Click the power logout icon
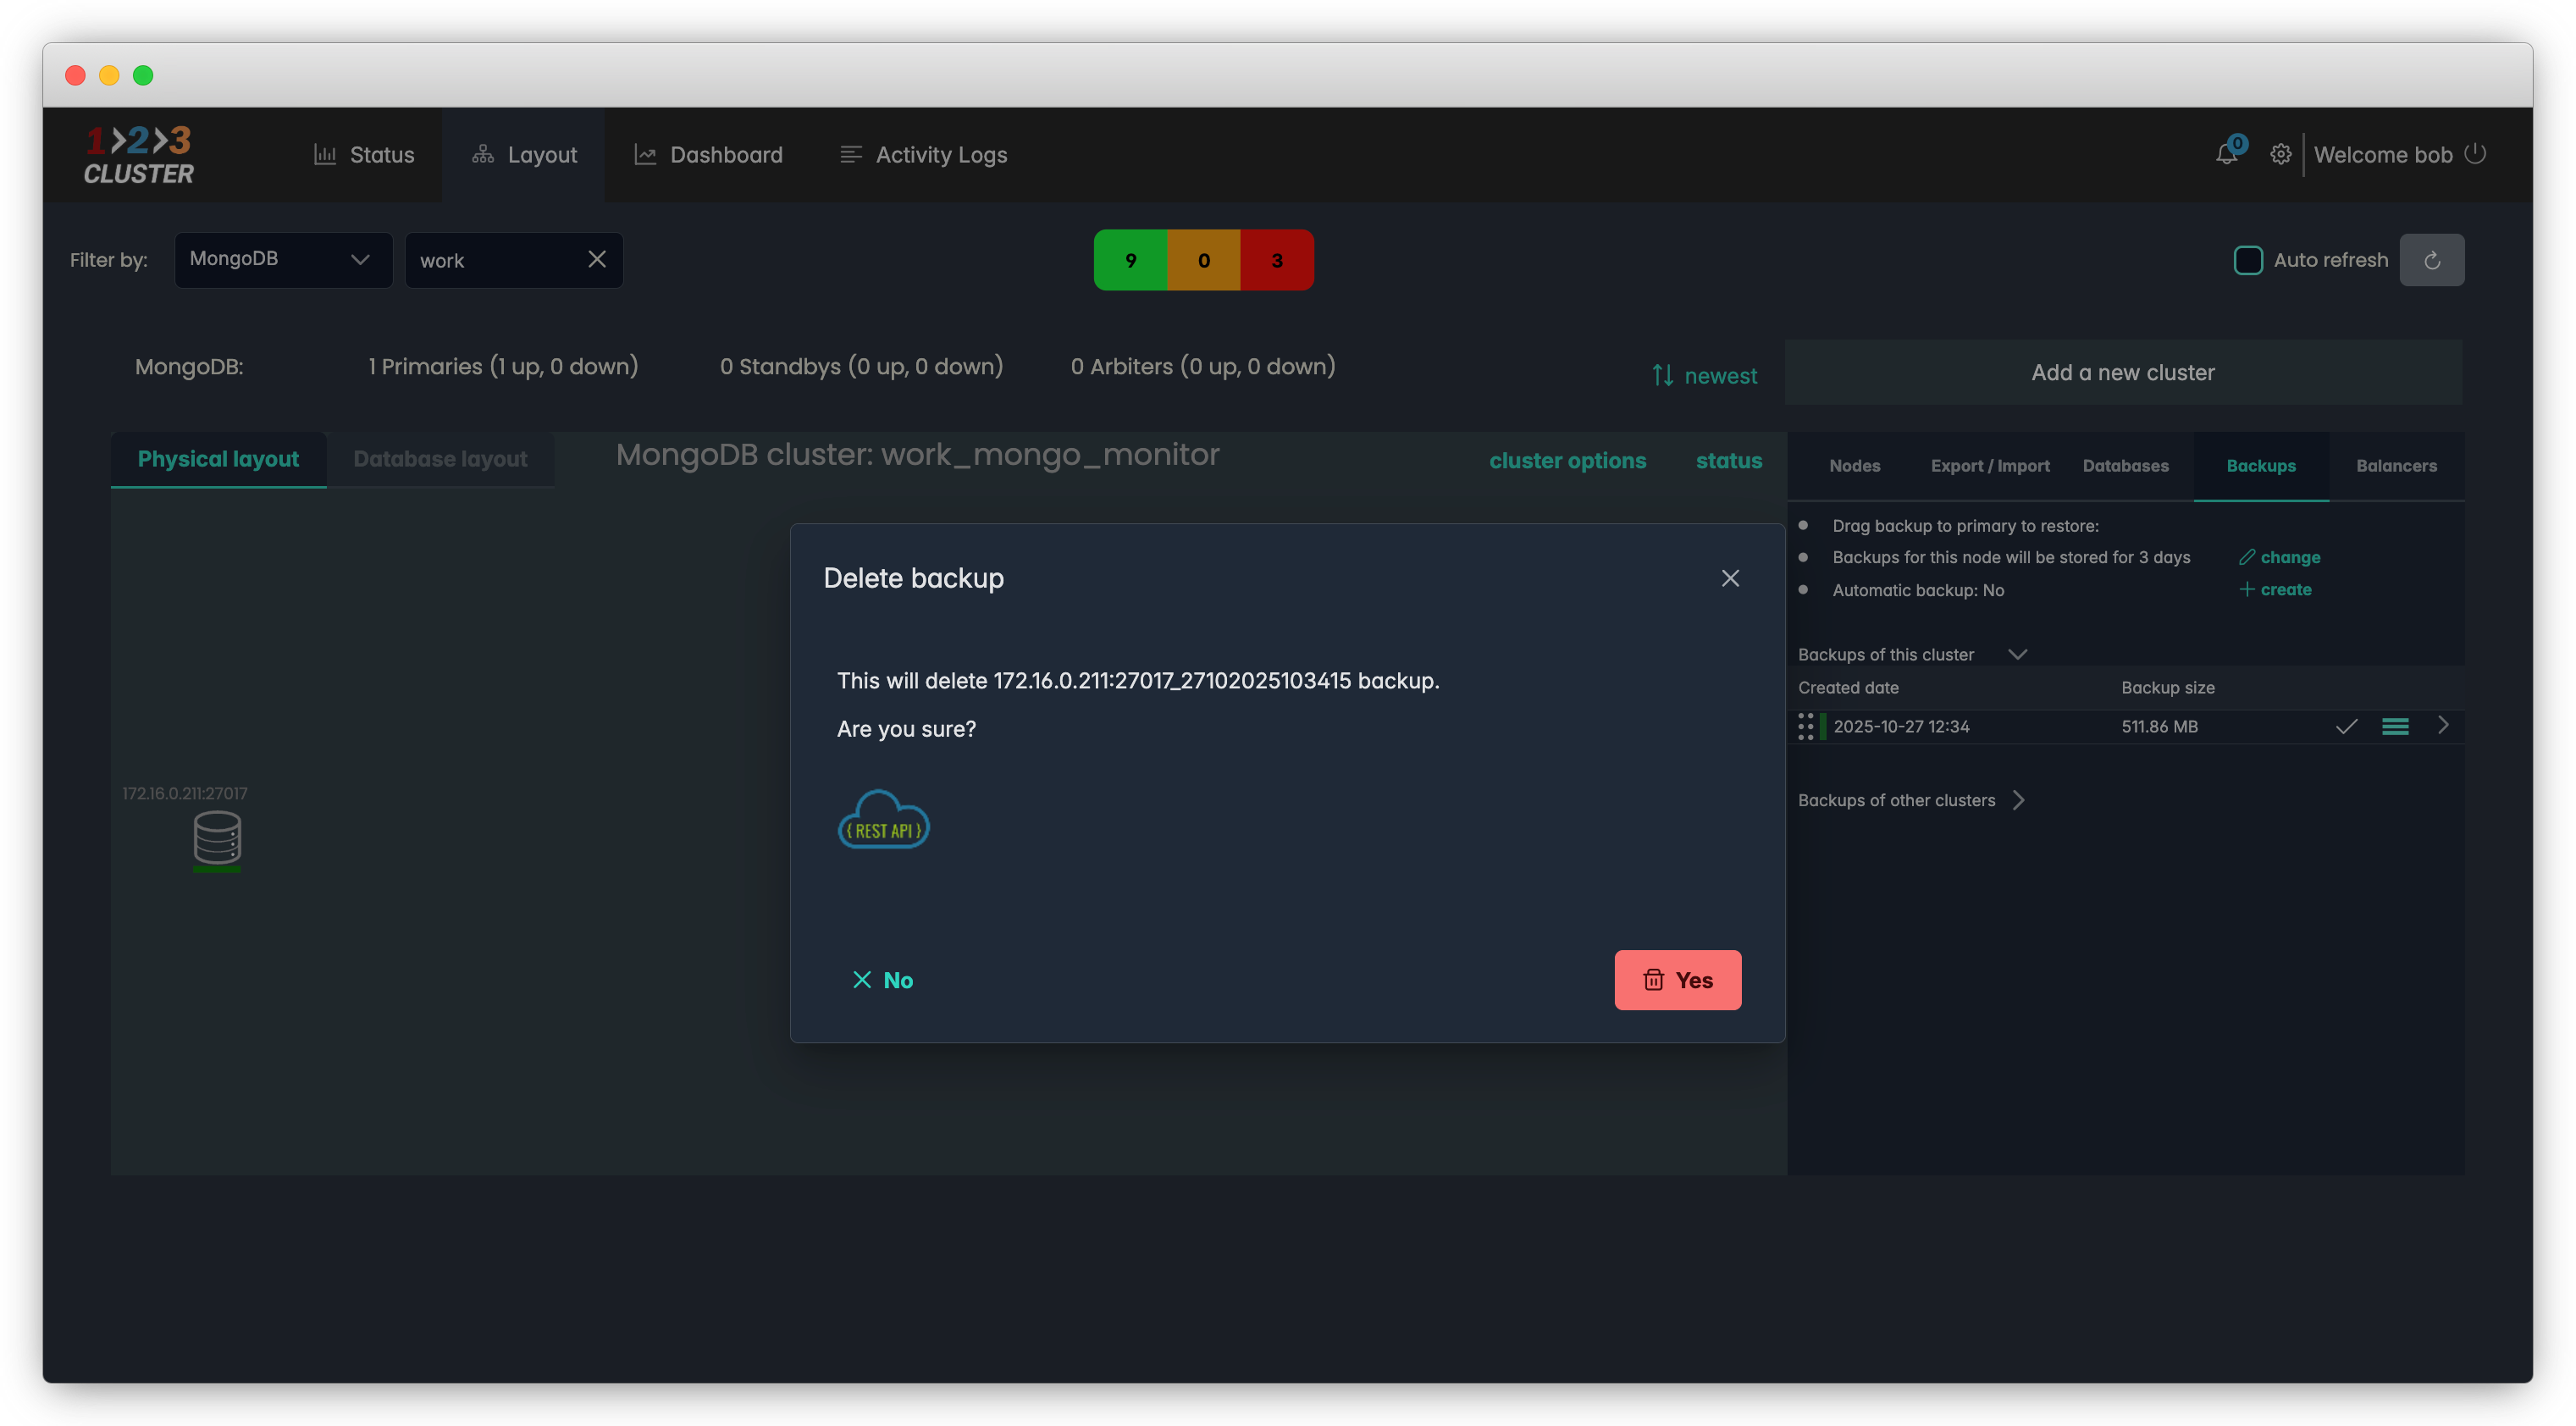 pyautogui.click(x=2475, y=154)
